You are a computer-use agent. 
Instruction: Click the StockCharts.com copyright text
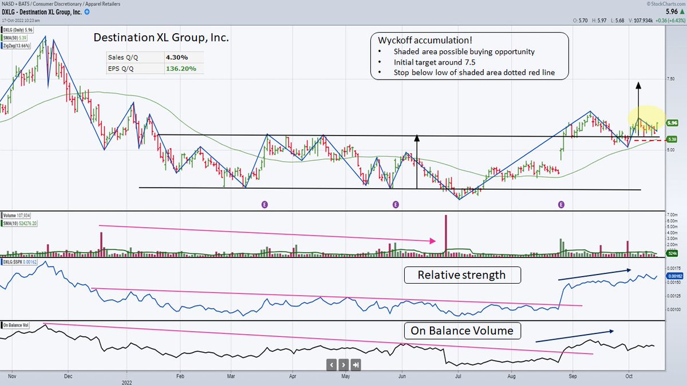[668, 4]
